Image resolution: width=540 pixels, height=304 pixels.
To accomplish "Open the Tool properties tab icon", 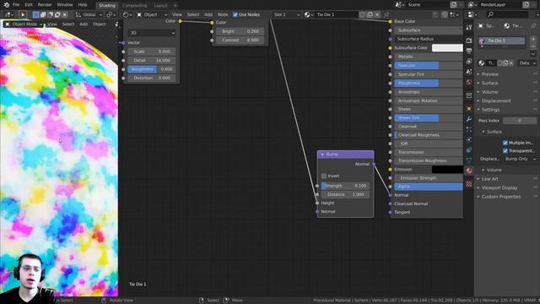I will click(x=469, y=28).
